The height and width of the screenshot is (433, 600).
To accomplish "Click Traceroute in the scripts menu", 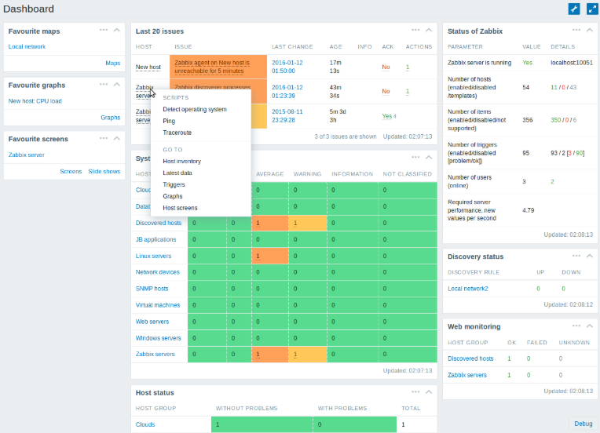I will click(x=177, y=133).
